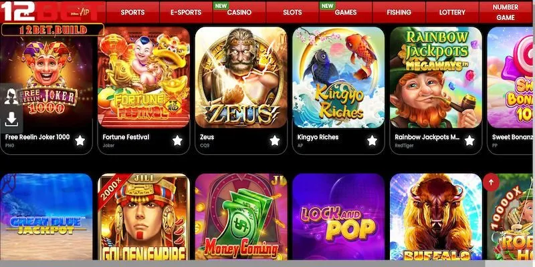This screenshot has height=267, width=535.
Task: Click the Lock and Pop game tile
Action: tap(338, 216)
